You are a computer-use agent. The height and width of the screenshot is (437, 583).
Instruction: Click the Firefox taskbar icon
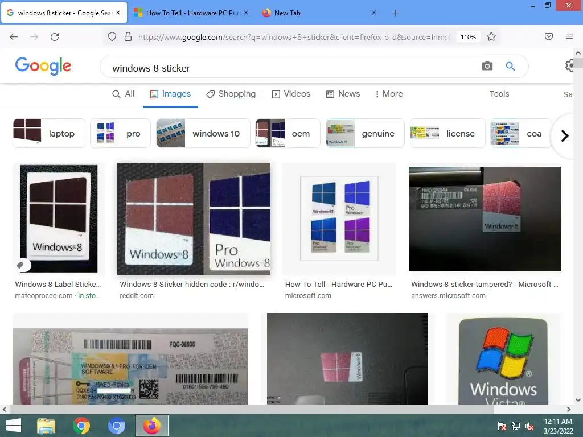click(151, 426)
